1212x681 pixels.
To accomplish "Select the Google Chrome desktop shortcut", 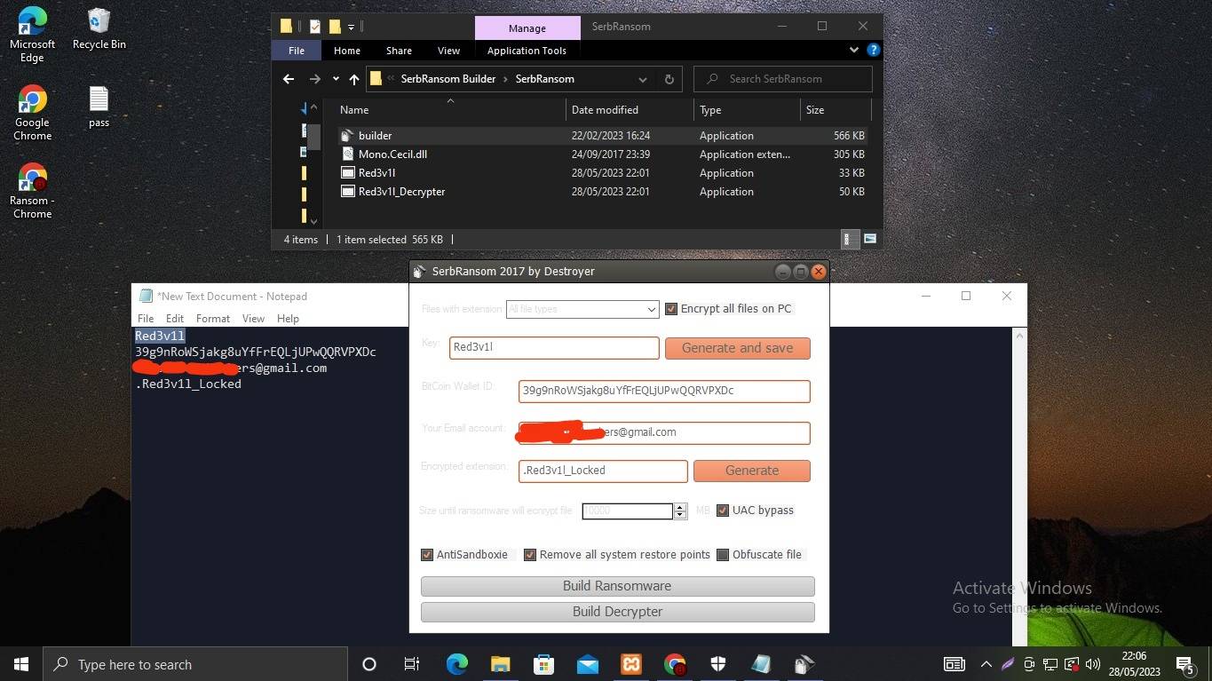I will point(32,114).
